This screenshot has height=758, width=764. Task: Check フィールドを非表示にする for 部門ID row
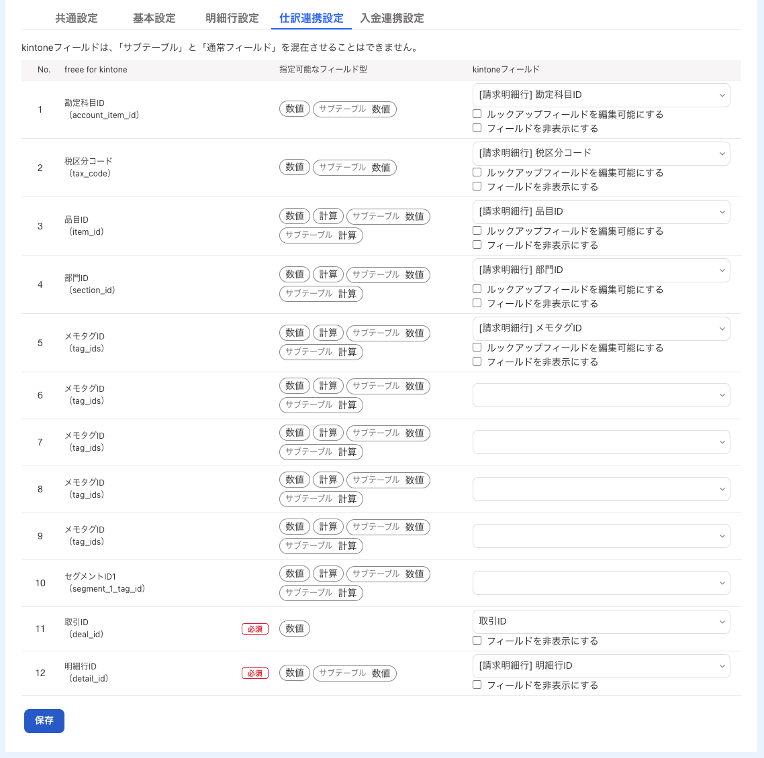pos(477,303)
